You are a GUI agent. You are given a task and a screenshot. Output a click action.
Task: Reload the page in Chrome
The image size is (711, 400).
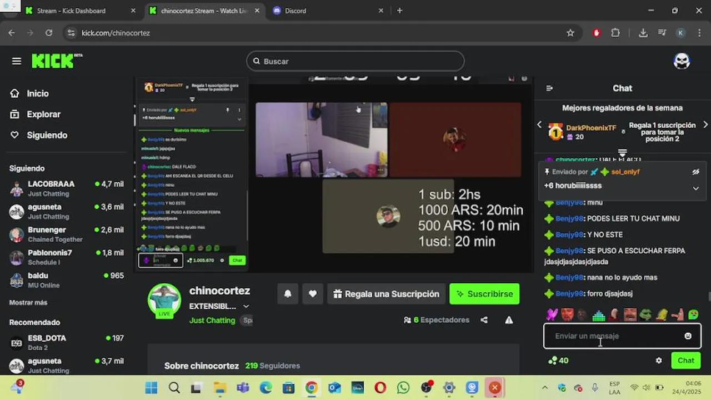coord(49,33)
